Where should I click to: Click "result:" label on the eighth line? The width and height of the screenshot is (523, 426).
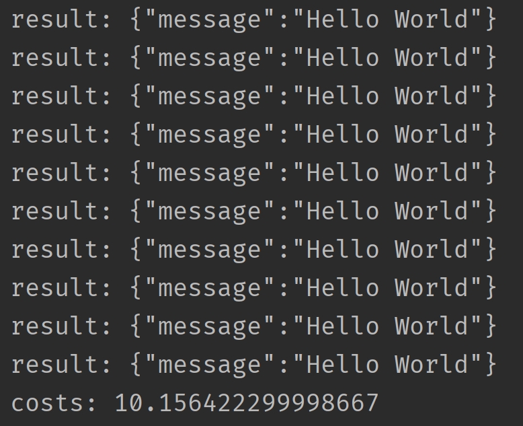coord(61,288)
